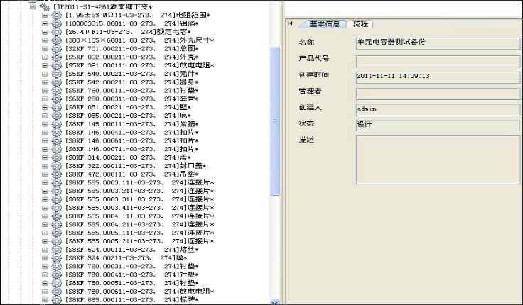Click the gear icon of S2KF.701 总图
523x305 pixels.
click(x=57, y=49)
